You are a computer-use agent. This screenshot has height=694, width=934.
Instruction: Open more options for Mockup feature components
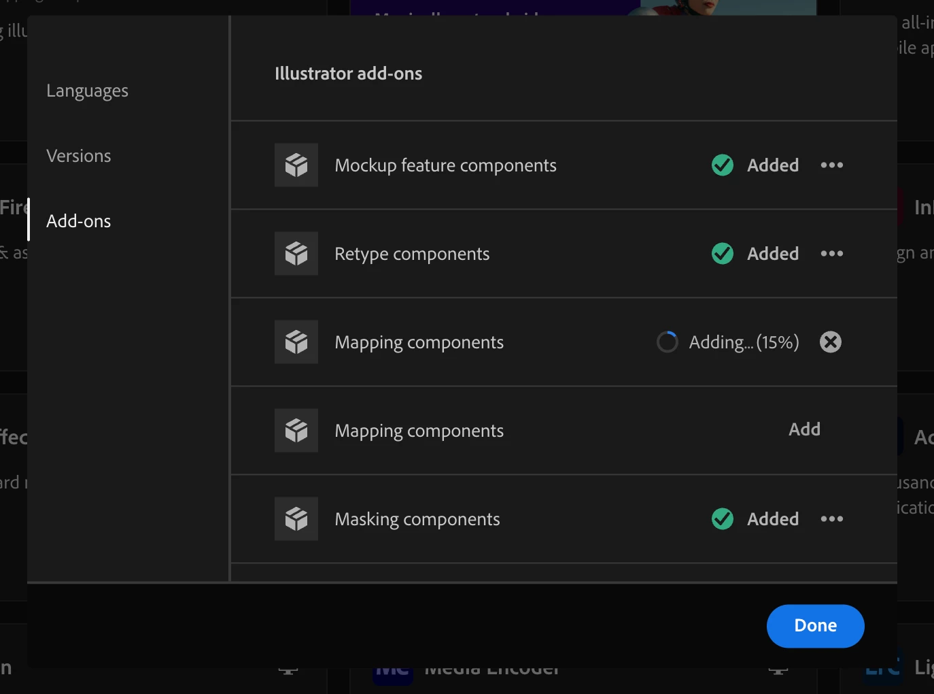click(x=832, y=165)
